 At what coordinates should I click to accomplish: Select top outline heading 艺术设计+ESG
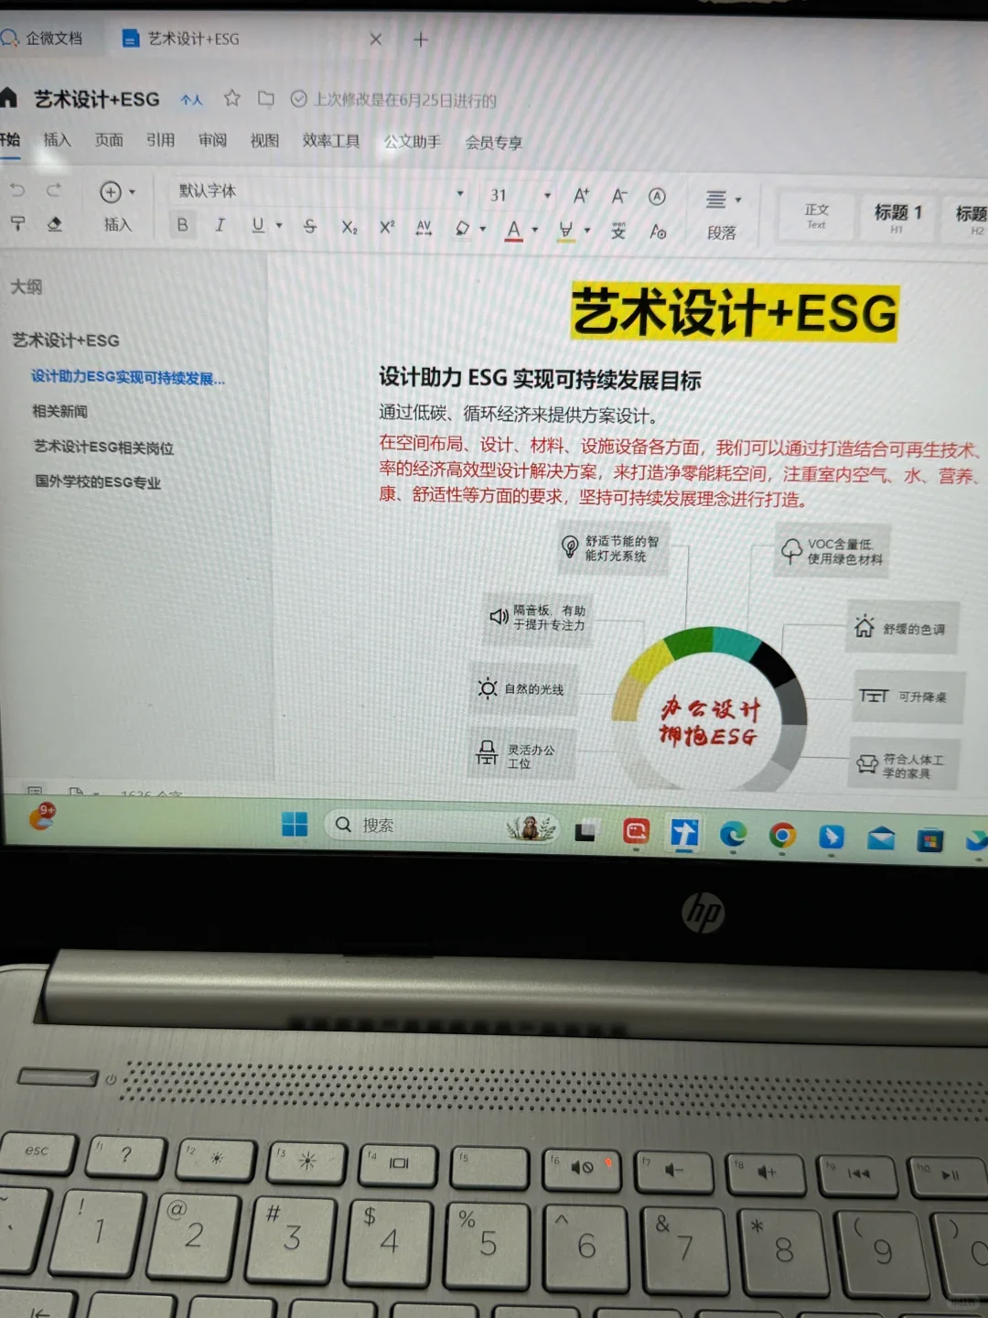point(66,340)
